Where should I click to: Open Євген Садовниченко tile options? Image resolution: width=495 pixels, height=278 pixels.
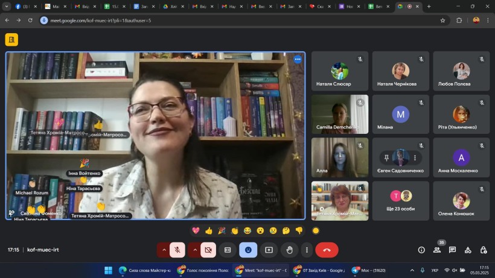pyautogui.click(x=415, y=157)
